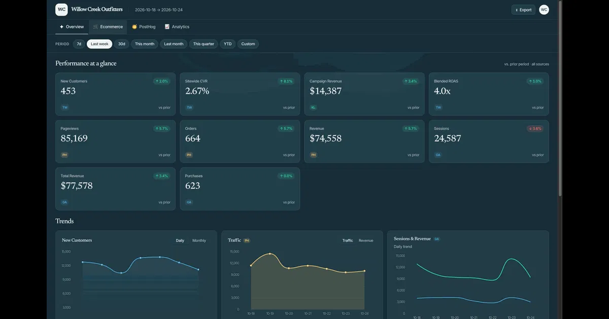Click the PH badge on Pageviews card

click(x=64, y=155)
